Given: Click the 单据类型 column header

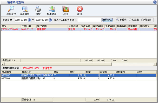Looking at the screenshot, I should [x=133, y=26].
